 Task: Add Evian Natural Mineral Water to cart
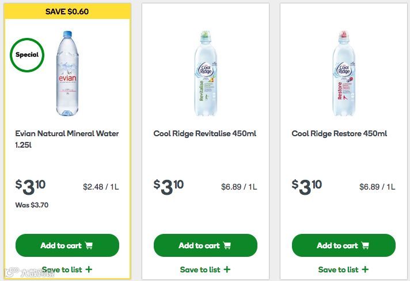pos(67,245)
